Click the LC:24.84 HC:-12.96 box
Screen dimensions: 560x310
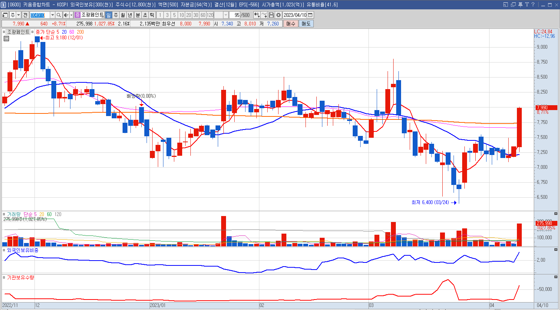pyautogui.click(x=544, y=34)
